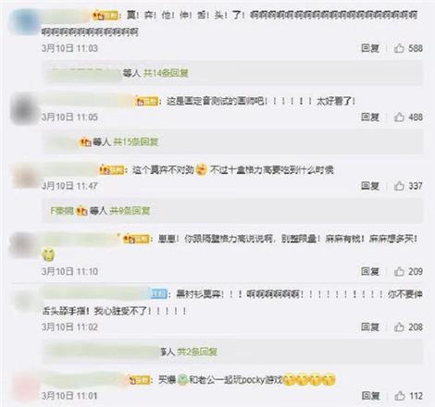Open avatar of the first commenter
435x407 pixels.
click(23, 21)
